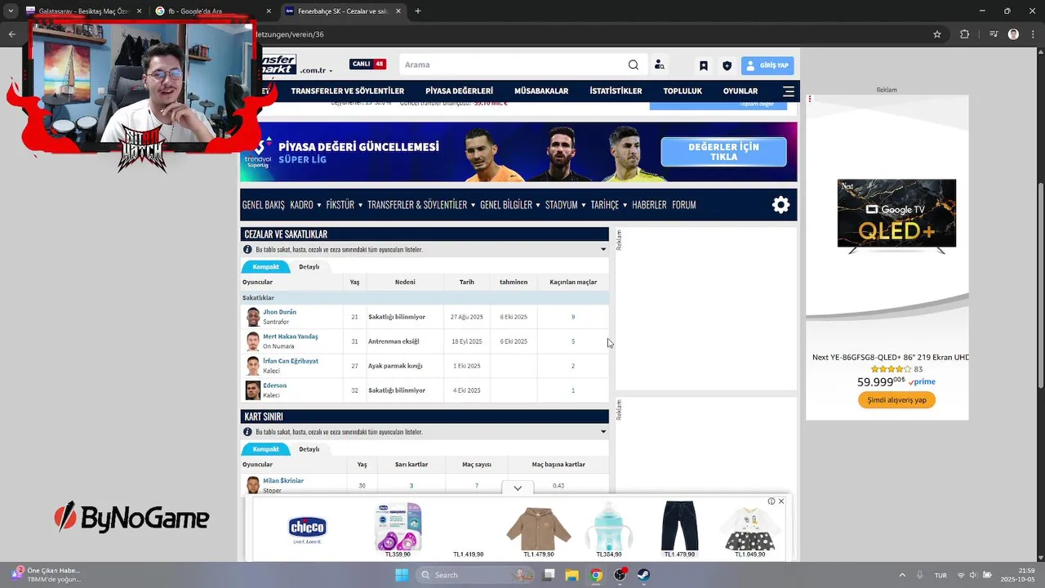Click the Windows taskbar Search box
Viewport: 1045px width, 588px height.
click(x=475, y=575)
